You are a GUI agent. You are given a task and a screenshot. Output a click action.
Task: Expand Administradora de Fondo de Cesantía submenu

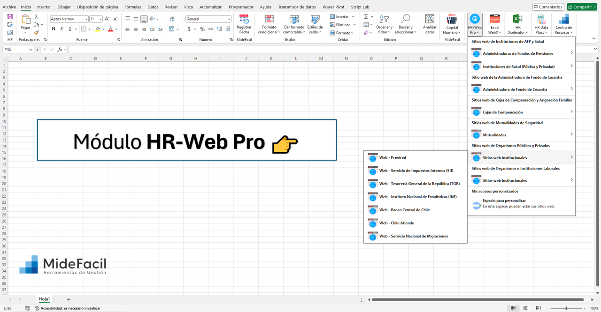521,89
